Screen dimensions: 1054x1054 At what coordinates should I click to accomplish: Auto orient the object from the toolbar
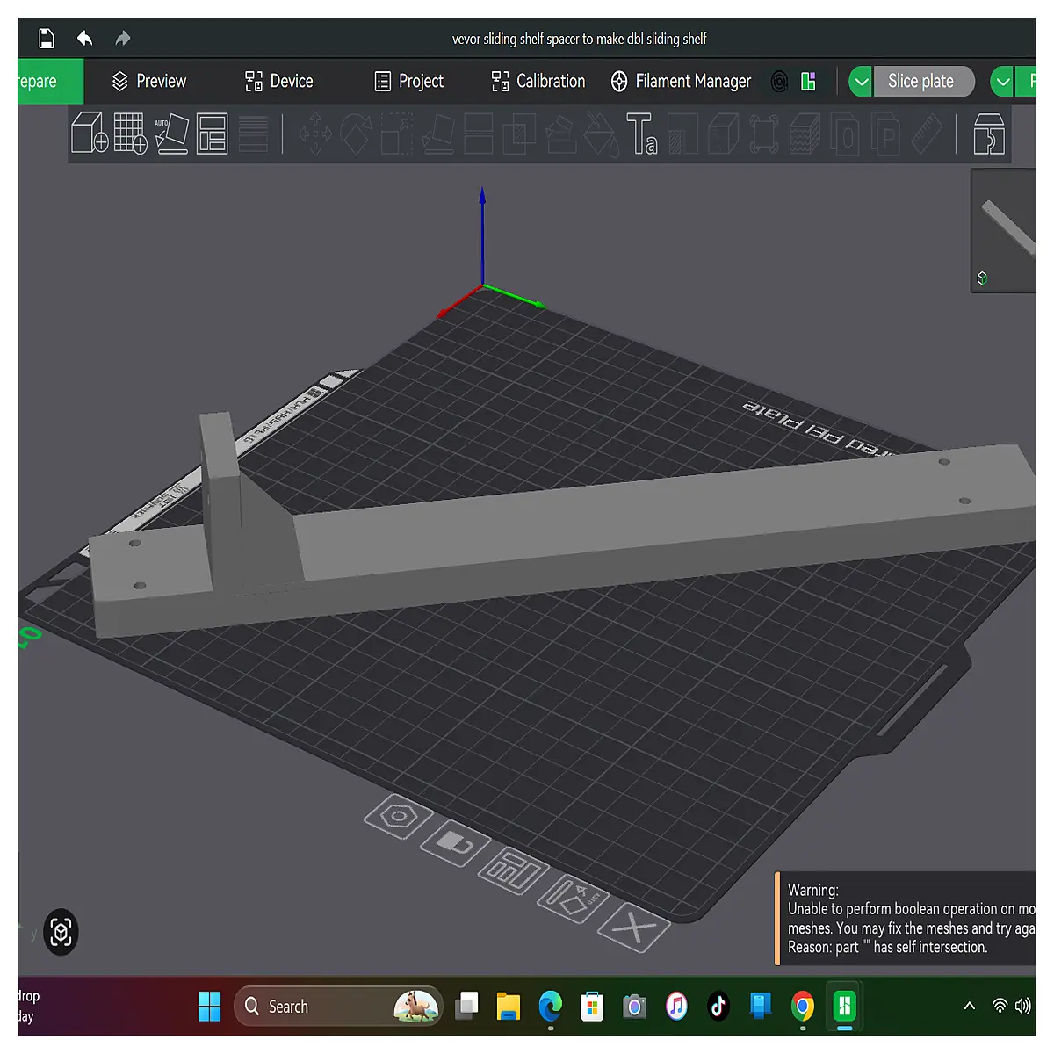pyautogui.click(x=172, y=133)
